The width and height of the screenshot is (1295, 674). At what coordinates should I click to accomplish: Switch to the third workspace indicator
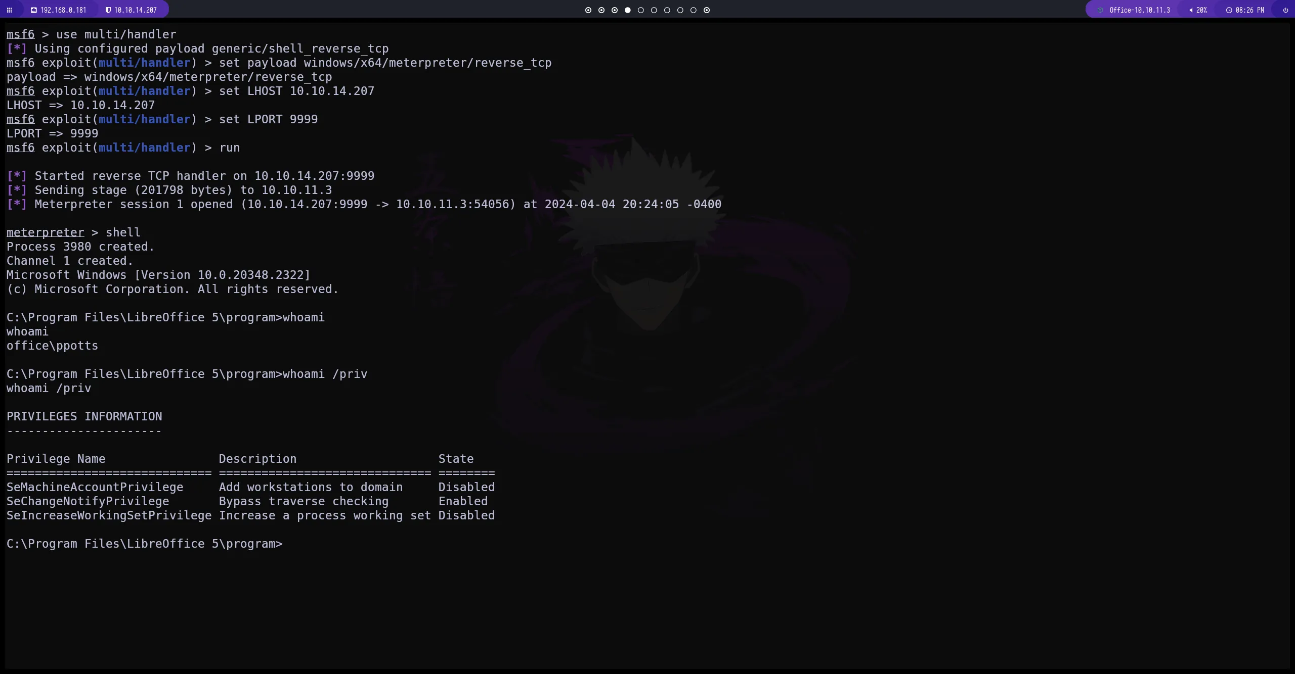(x=614, y=10)
